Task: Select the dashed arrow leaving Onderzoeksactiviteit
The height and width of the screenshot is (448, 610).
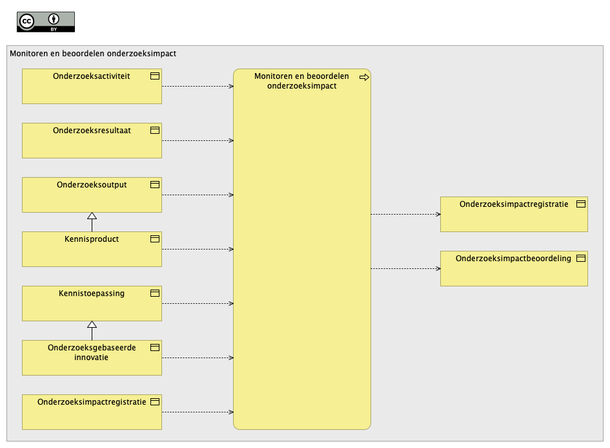Action: point(198,87)
